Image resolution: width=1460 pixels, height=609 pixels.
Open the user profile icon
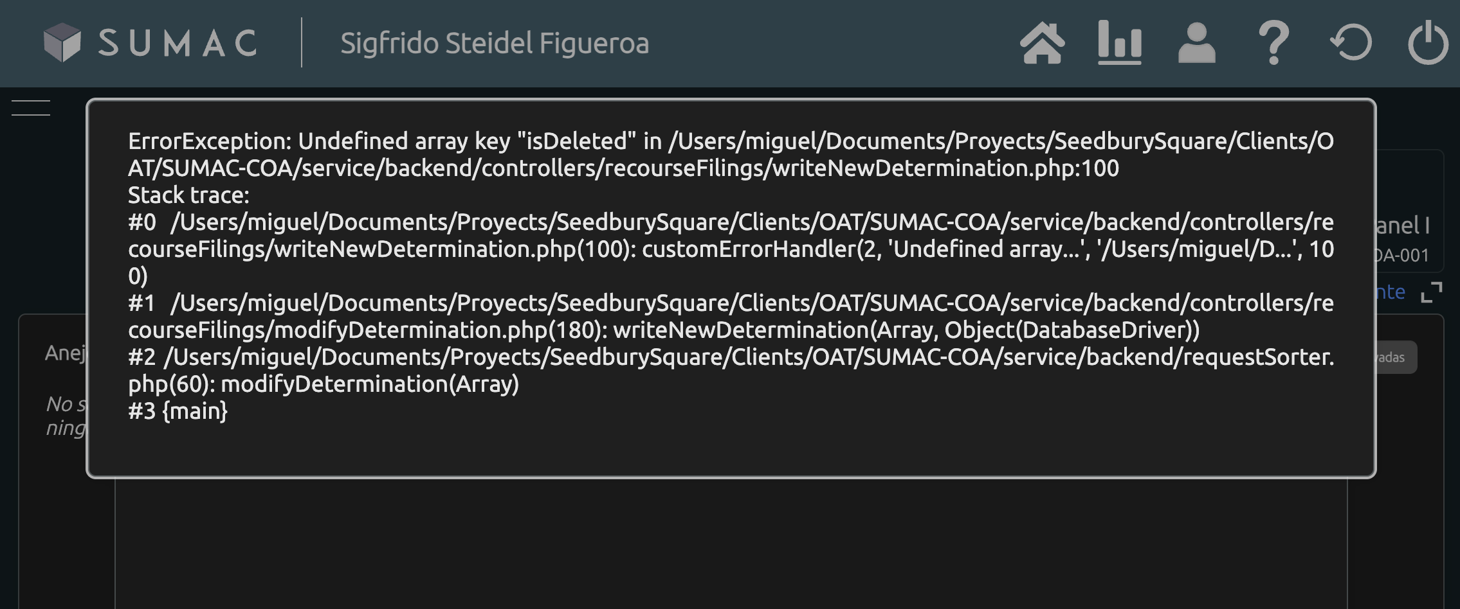pos(1196,43)
